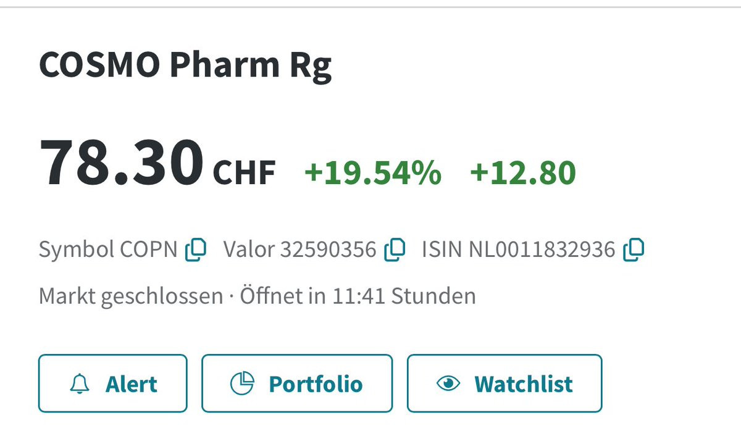Click the CHF currency label

tap(244, 173)
